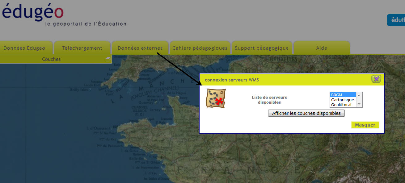Screen dimensions: 405x183
Task: Click the treasure map icon
Action: pyautogui.click(x=216, y=98)
